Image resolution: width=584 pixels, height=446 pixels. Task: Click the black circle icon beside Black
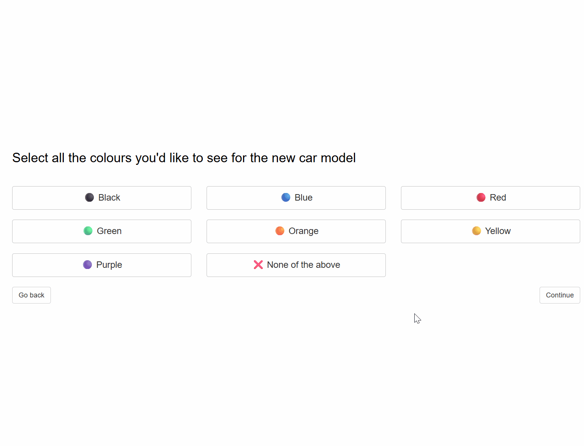click(x=89, y=197)
